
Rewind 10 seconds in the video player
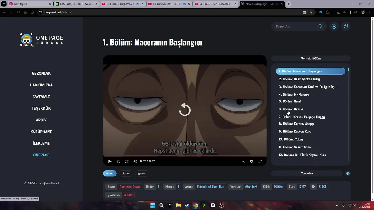pos(118,161)
